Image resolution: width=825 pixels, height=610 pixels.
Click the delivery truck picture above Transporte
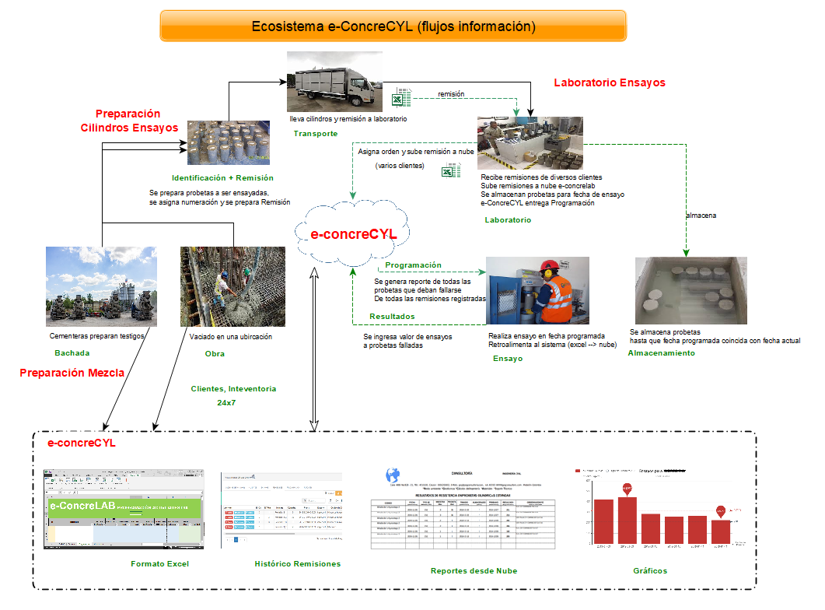[x=334, y=82]
